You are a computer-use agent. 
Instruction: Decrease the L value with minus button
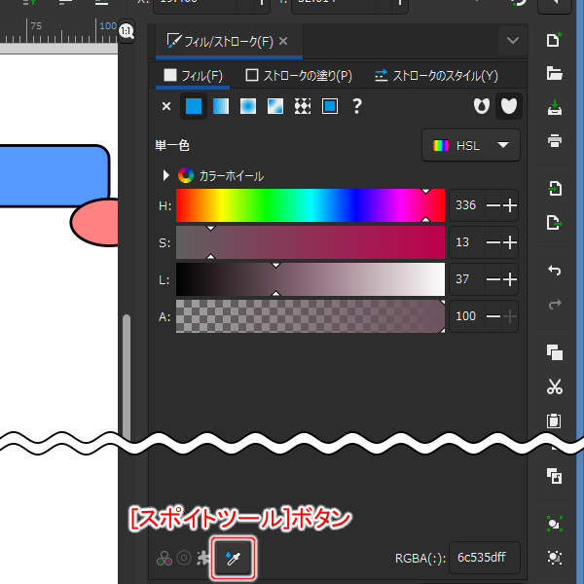point(493,279)
